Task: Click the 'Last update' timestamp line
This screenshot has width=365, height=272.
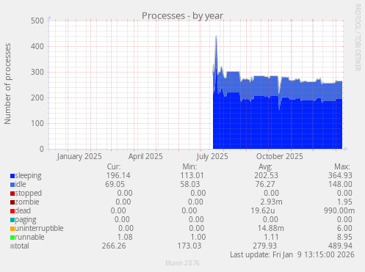Action: pyautogui.click(x=292, y=254)
